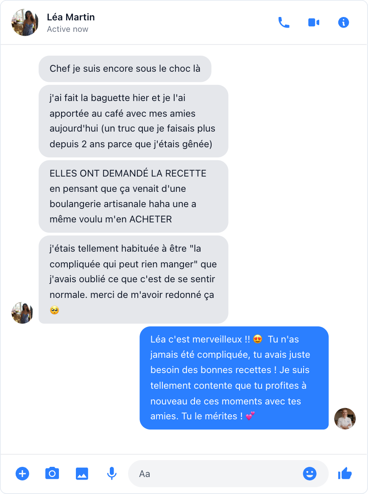Screen dimensions: 368x494
Task: Select the 'Chef je suis encore sous le choc' message
Action: pyautogui.click(x=125, y=69)
